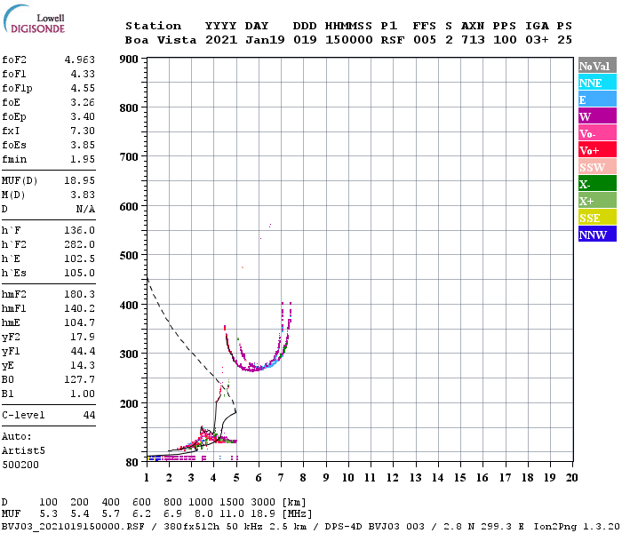Click the foEp value 3.40

coord(83,116)
